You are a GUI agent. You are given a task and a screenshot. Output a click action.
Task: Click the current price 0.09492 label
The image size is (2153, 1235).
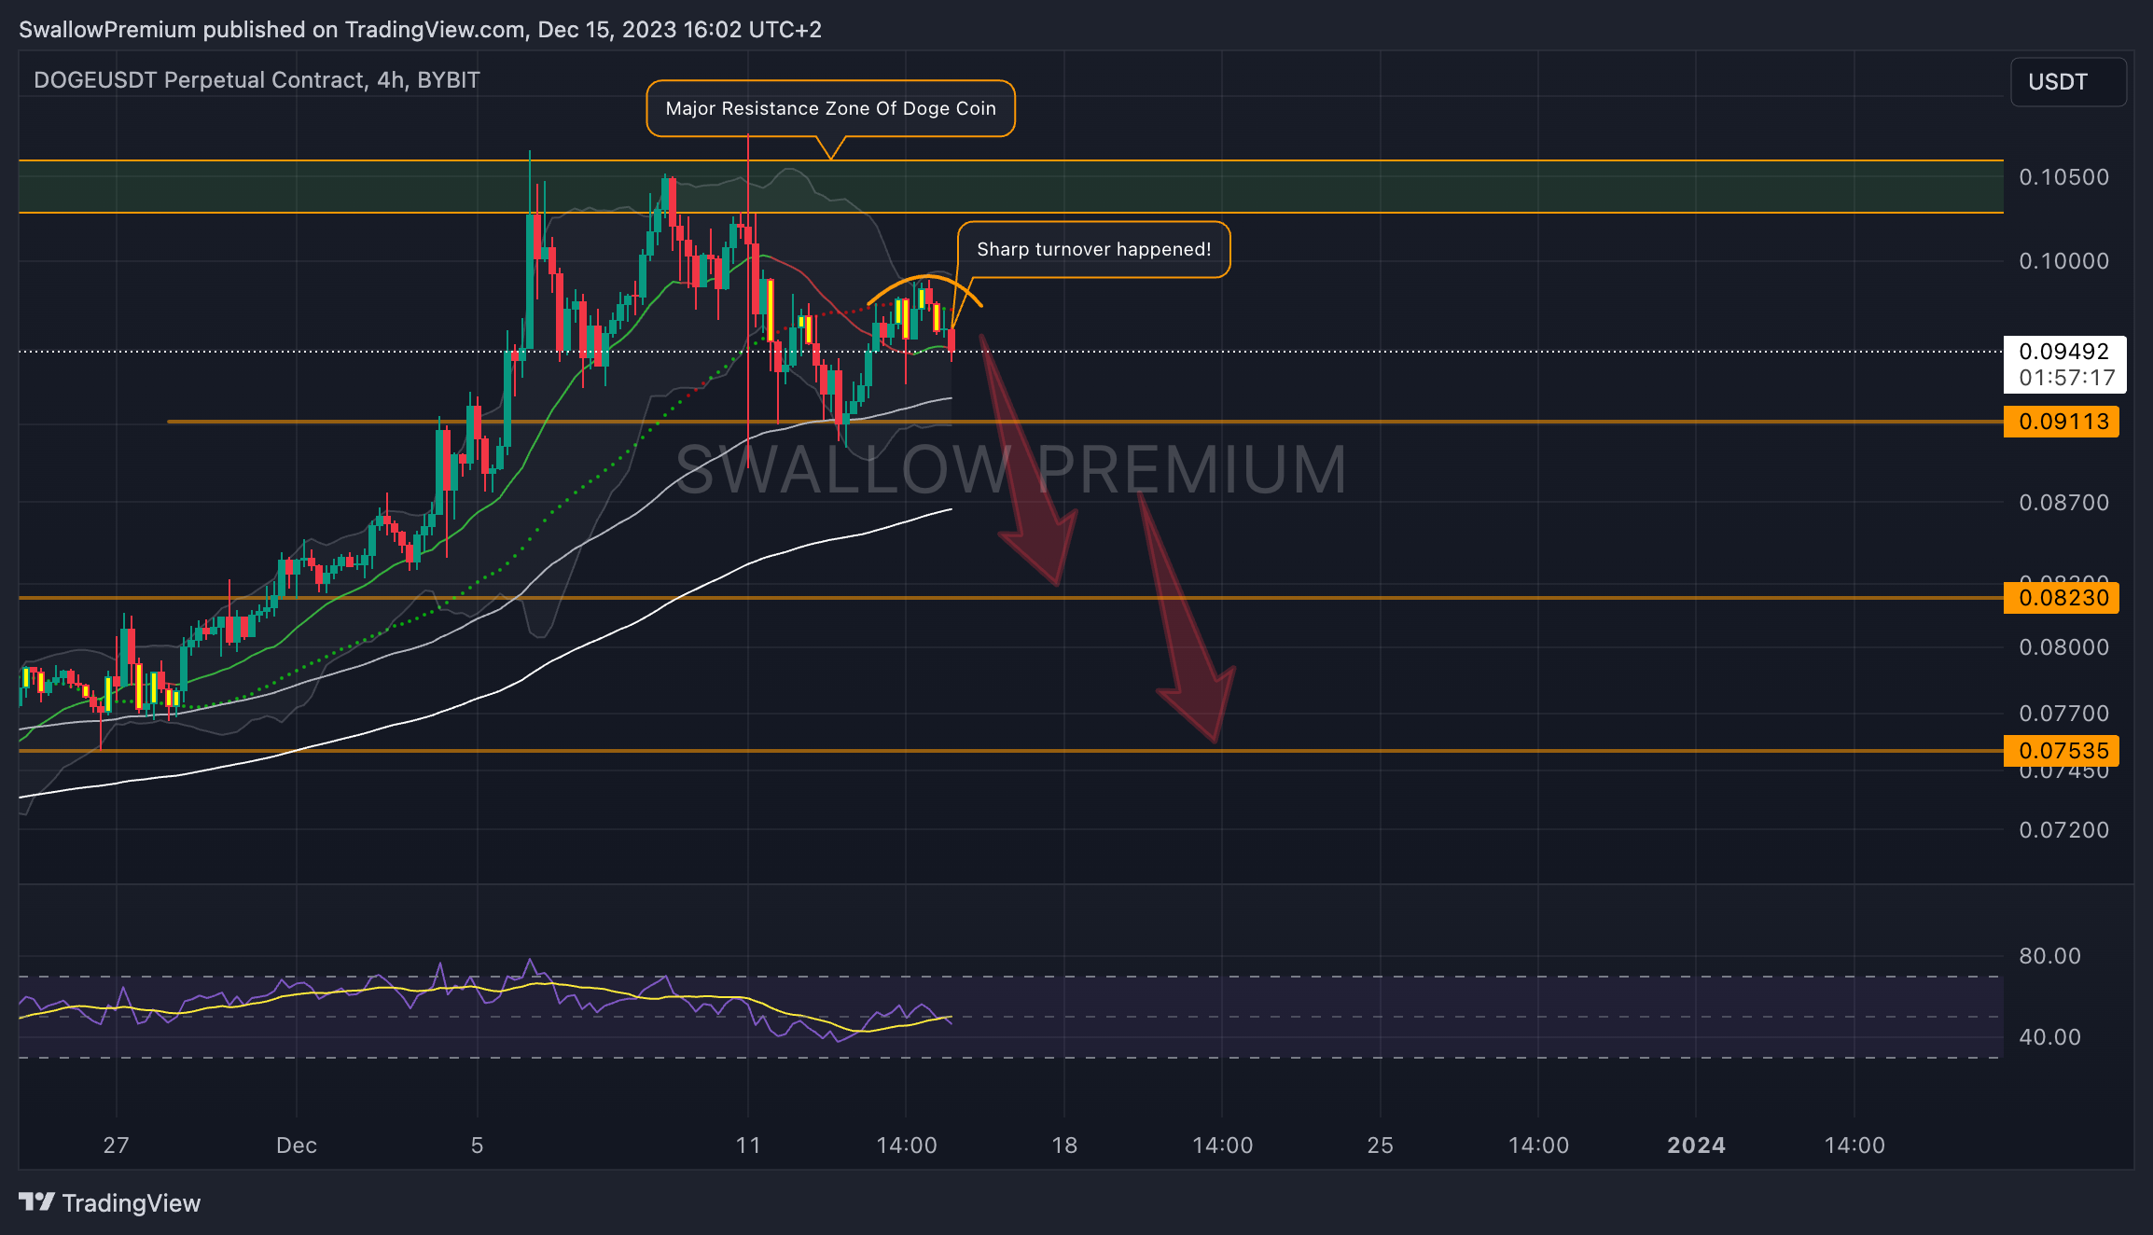point(2063,352)
